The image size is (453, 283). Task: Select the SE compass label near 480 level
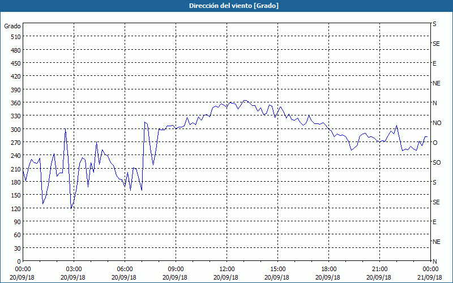436,44
